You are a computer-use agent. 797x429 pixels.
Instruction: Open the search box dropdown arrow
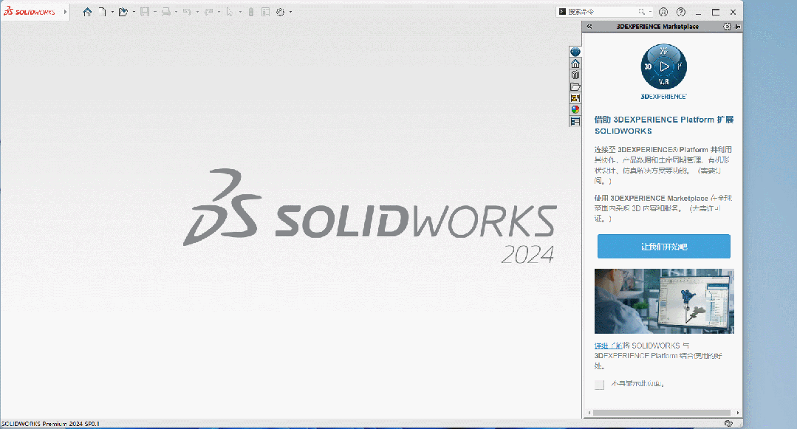650,12
